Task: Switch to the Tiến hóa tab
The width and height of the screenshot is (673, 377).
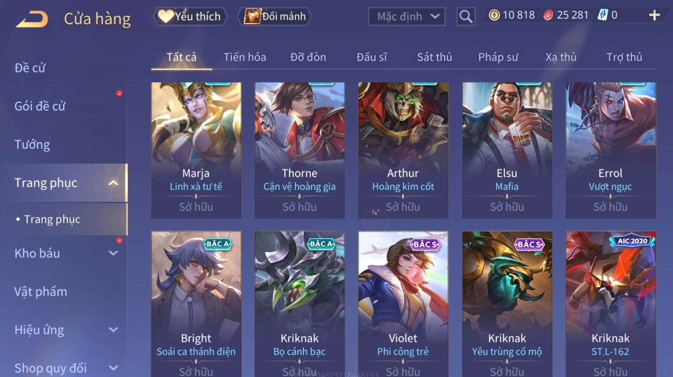Action: tap(244, 57)
